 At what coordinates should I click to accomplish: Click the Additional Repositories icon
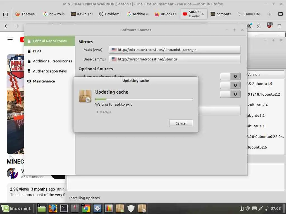[29, 61]
